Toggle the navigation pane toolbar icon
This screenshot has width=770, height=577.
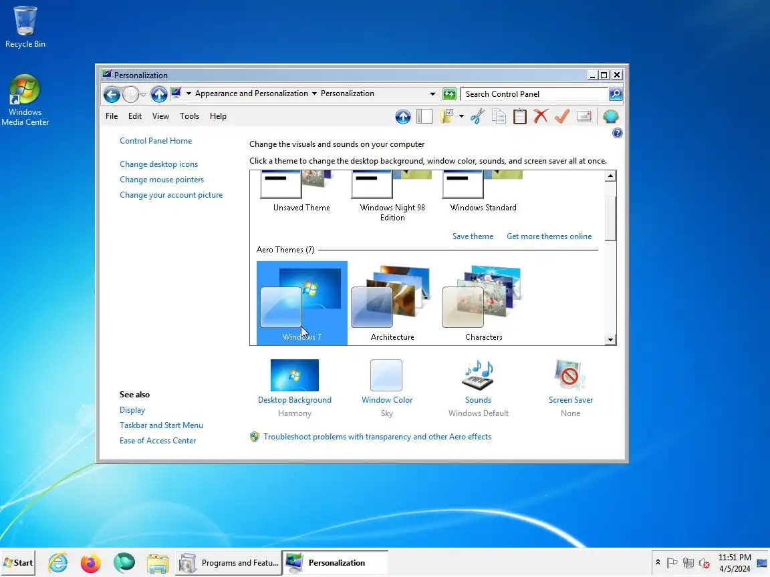click(x=424, y=116)
